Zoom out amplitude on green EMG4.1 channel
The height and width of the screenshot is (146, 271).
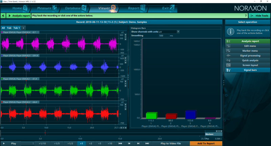point(125,84)
